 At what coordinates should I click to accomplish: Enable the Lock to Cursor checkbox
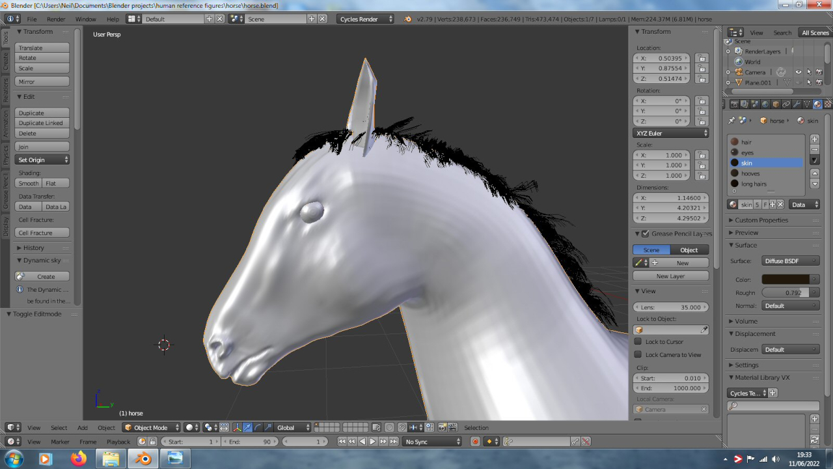638,341
